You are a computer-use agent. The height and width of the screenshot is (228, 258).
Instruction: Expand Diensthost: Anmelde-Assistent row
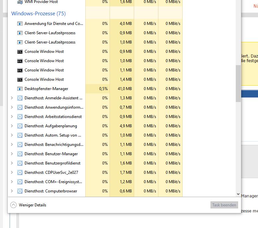[x=12, y=98]
